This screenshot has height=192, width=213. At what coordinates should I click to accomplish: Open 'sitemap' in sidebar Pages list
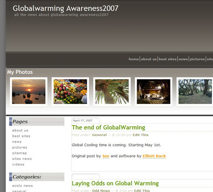click(x=20, y=153)
